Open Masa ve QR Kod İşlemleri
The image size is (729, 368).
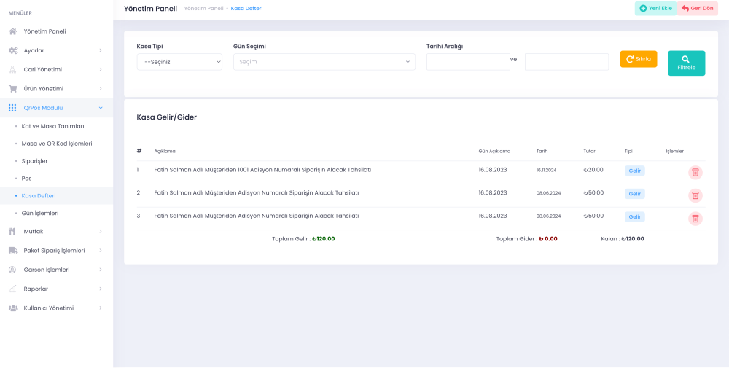pos(57,144)
